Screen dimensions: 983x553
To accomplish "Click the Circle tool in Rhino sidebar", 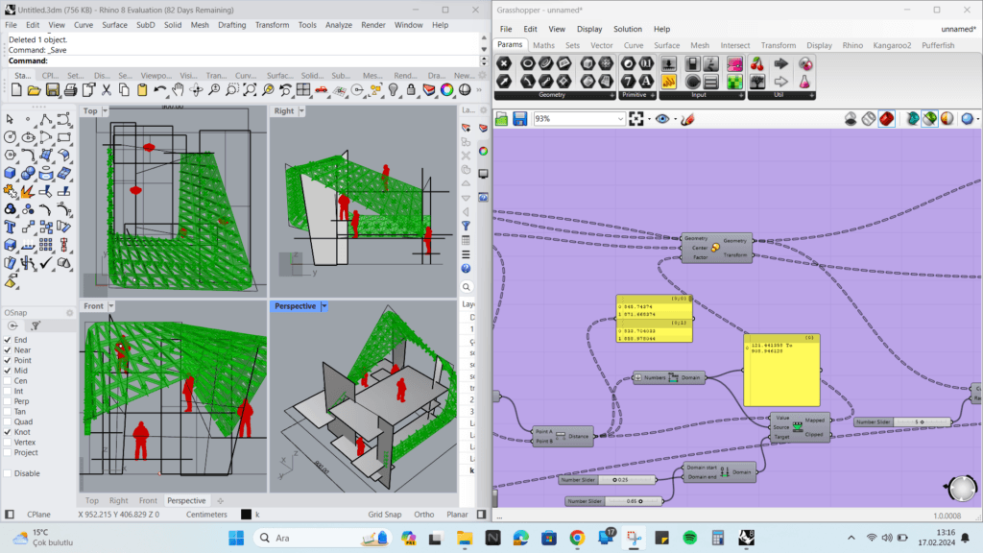I will point(10,136).
